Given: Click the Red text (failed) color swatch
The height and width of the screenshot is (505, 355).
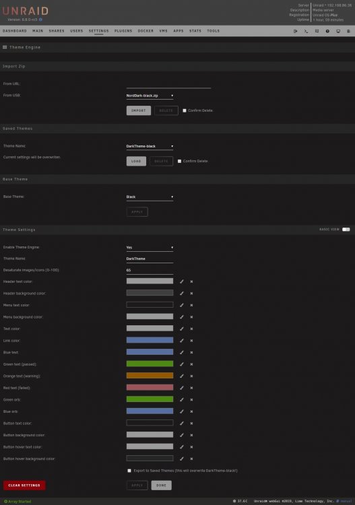Looking at the screenshot, I should [150, 387].
